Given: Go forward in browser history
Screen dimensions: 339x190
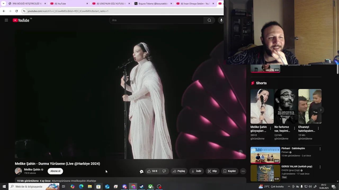Looking at the screenshot, I should [x=10, y=11].
